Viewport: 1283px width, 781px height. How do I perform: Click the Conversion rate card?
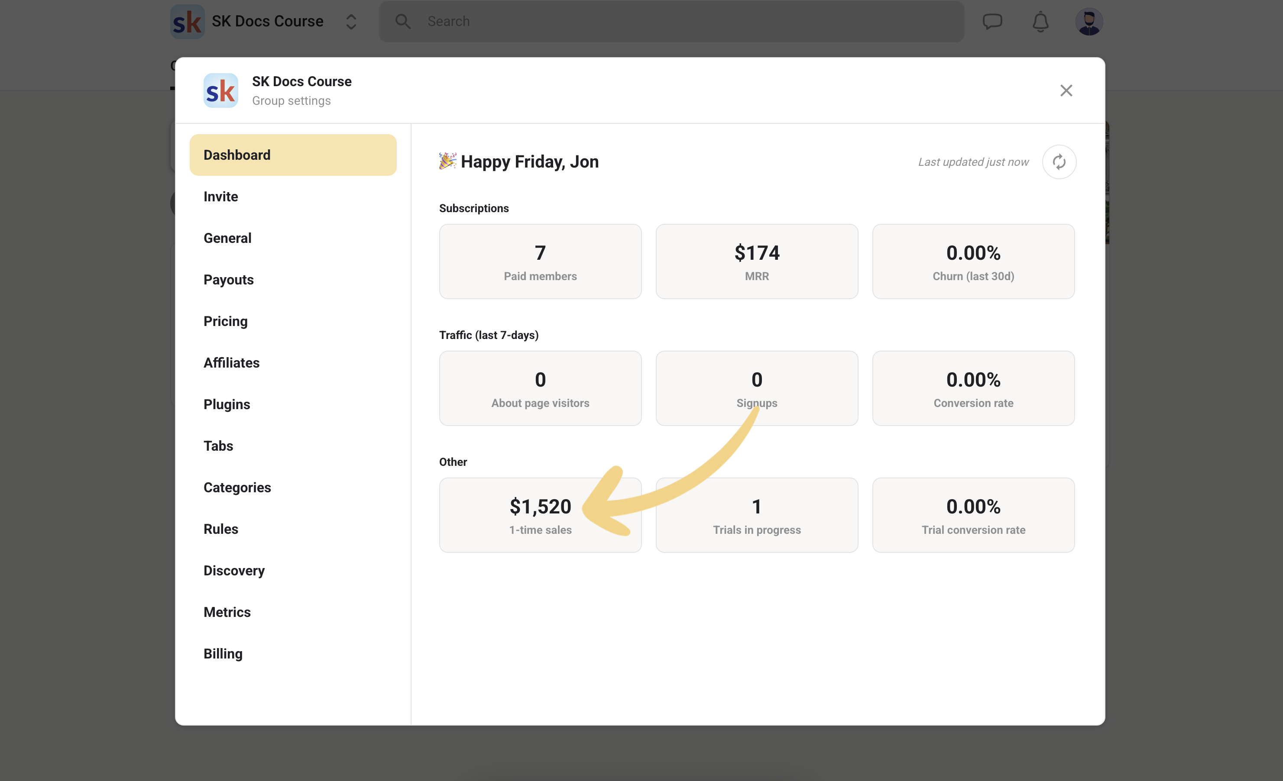pos(973,389)
